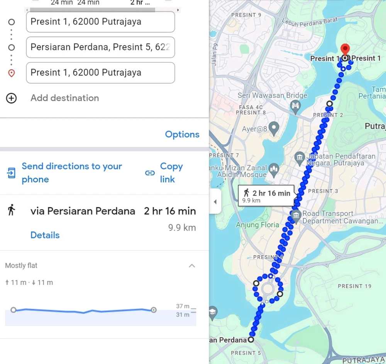
Task: Open route Details link
Action: [x=45, y=235]
